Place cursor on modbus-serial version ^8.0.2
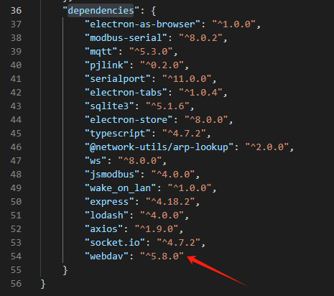334x296 pixels. (200, 38)
